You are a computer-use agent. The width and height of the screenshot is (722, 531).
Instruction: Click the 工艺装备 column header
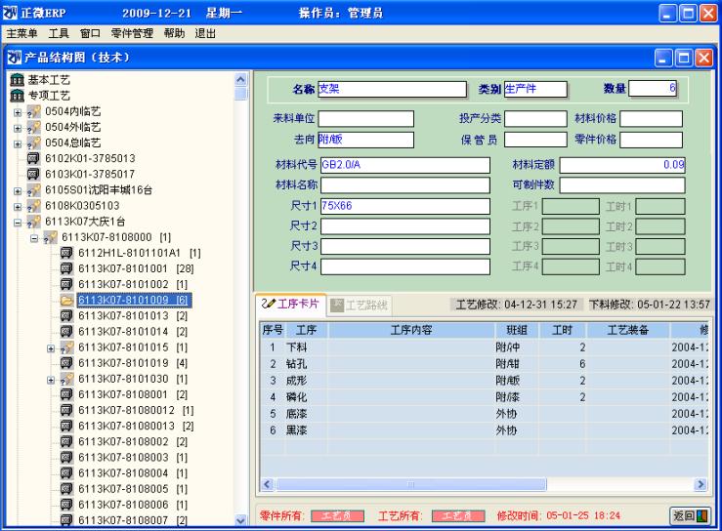[x=627, y=330]
